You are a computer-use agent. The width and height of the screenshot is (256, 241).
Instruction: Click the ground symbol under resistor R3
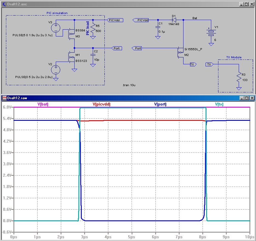(x=239, y=89)
